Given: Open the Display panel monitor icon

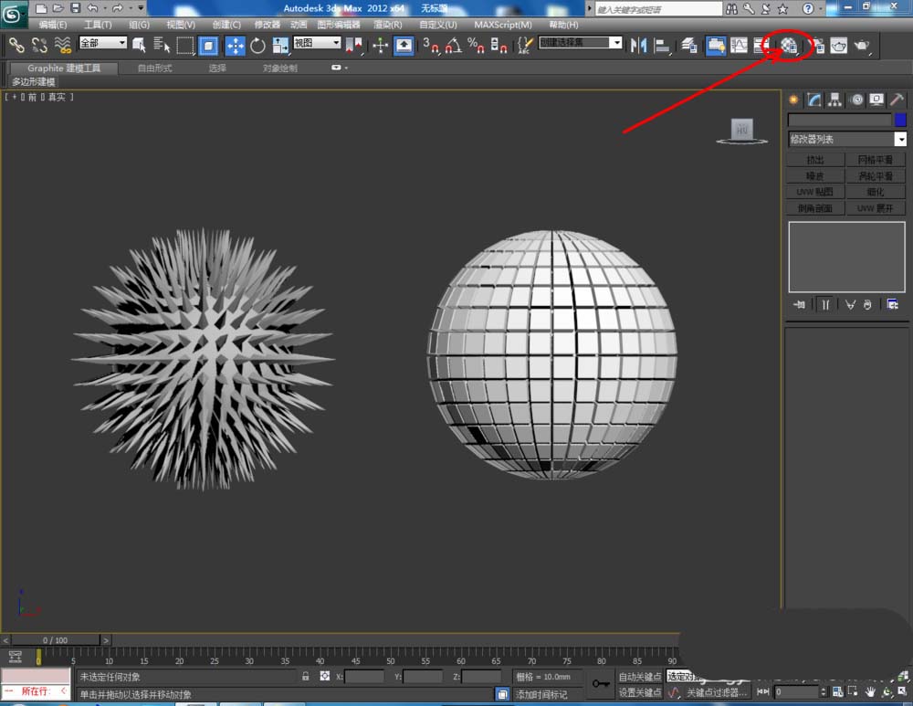Looking at the screenshot, I should pos(876,100).
